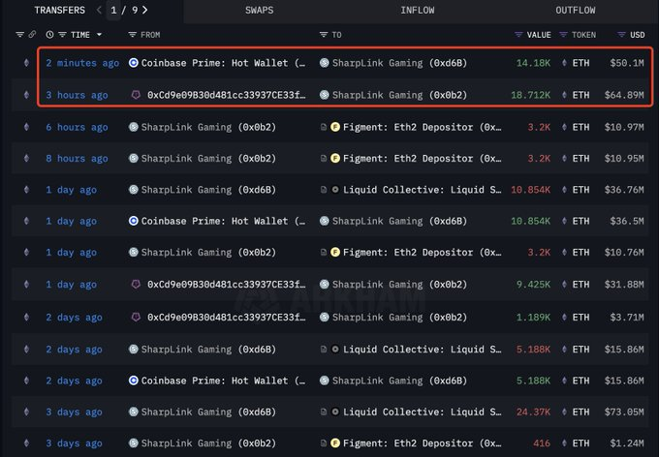The width and height of the screenshot is (659, 457).
Task: Click the clock icon by TIME
Action: (49, 35)
